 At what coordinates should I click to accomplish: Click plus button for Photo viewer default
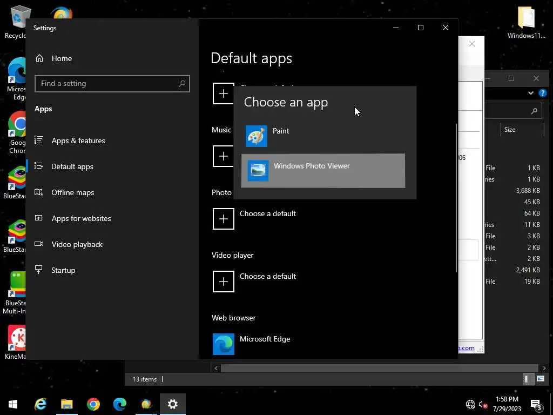click(x=223, y=219)
